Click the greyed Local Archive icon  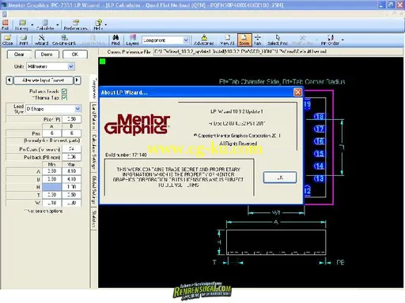pyautogui.click(x=92, y=40)
